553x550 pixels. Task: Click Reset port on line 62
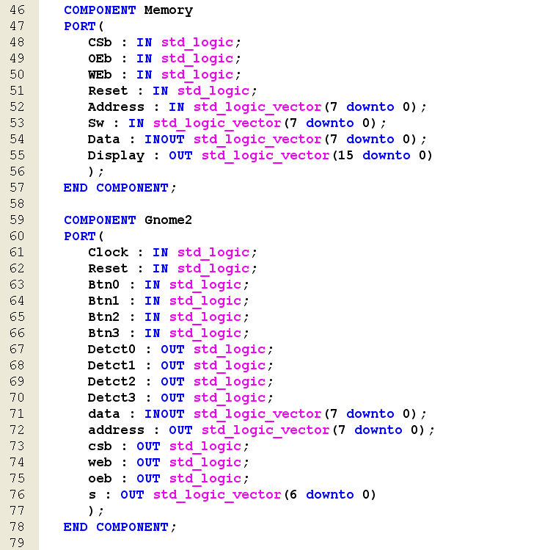[x=108, y=269]
